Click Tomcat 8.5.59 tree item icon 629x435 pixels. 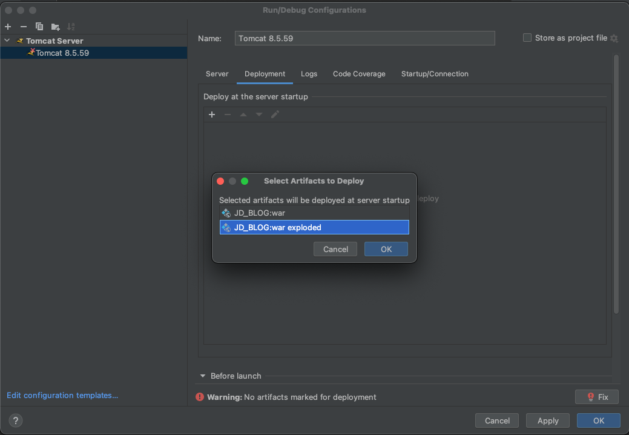(31, 52)
